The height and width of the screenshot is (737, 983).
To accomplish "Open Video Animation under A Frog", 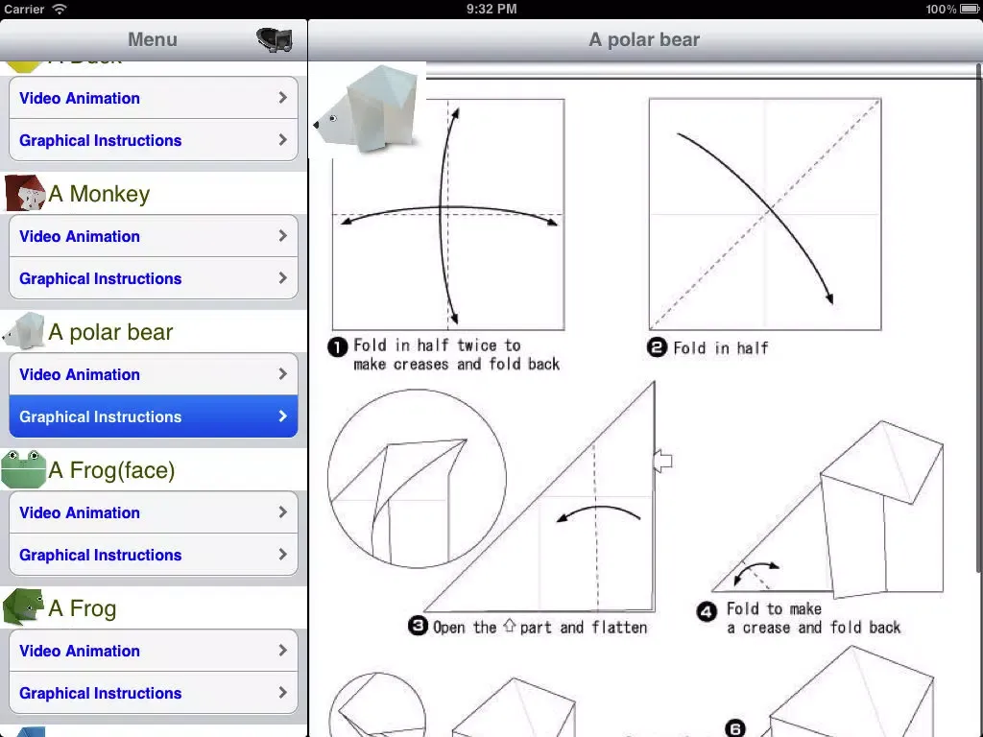I will click(154, 651).
